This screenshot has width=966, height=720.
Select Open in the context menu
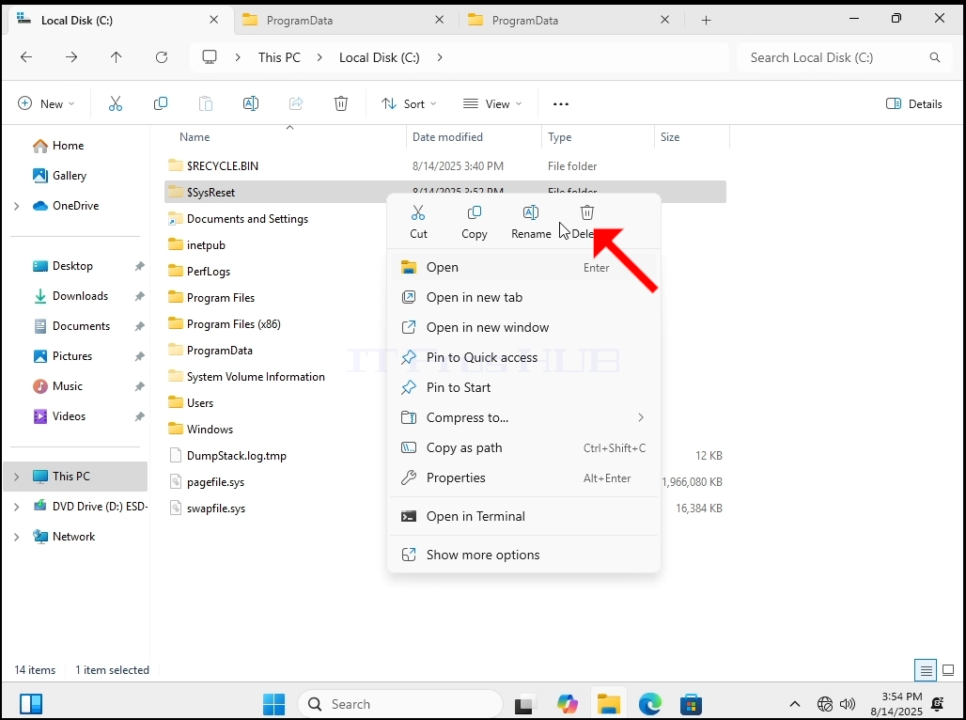coord(523,268)
